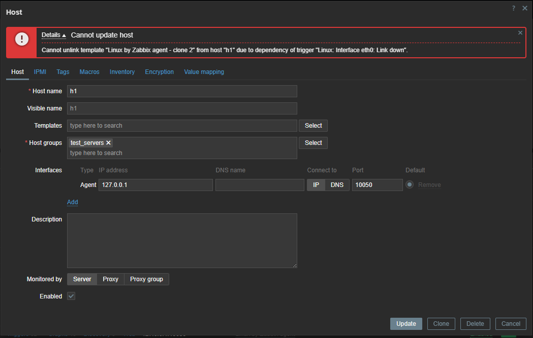
Task: Go to the Inventory tab
Action: point(122,72)
